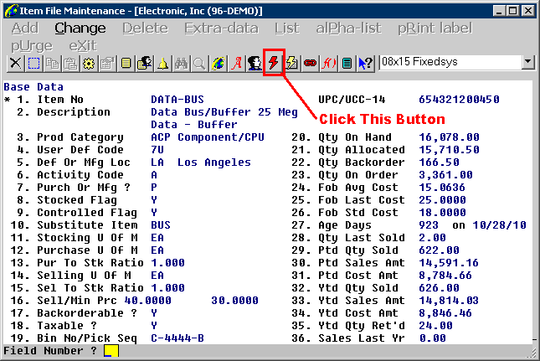Image resolution: width=540 pixels, height=361 pixels.
Task: Click the yellow notepad icon
Action: (126, 64)
